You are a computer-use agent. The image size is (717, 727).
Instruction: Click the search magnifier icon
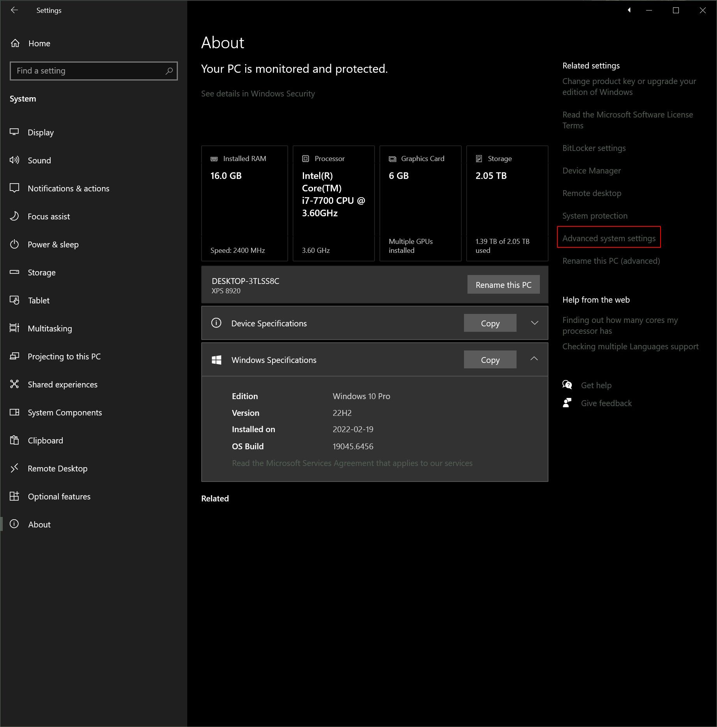pos(169,71)
